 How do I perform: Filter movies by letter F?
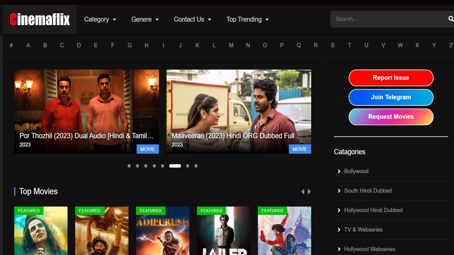[x=113, y=45]
